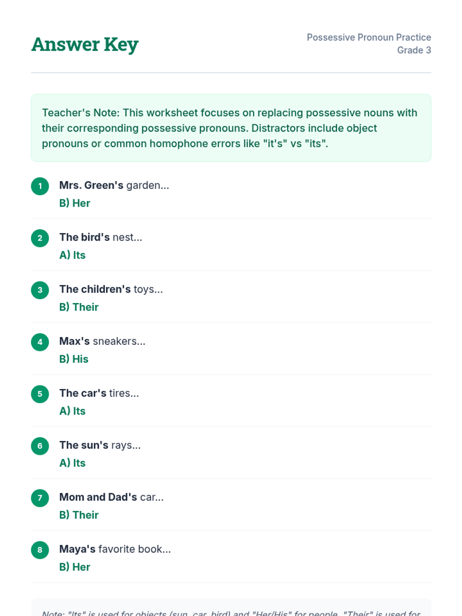Click the number 8 circle badge
The image size is (462, 616).
(40, 550)
